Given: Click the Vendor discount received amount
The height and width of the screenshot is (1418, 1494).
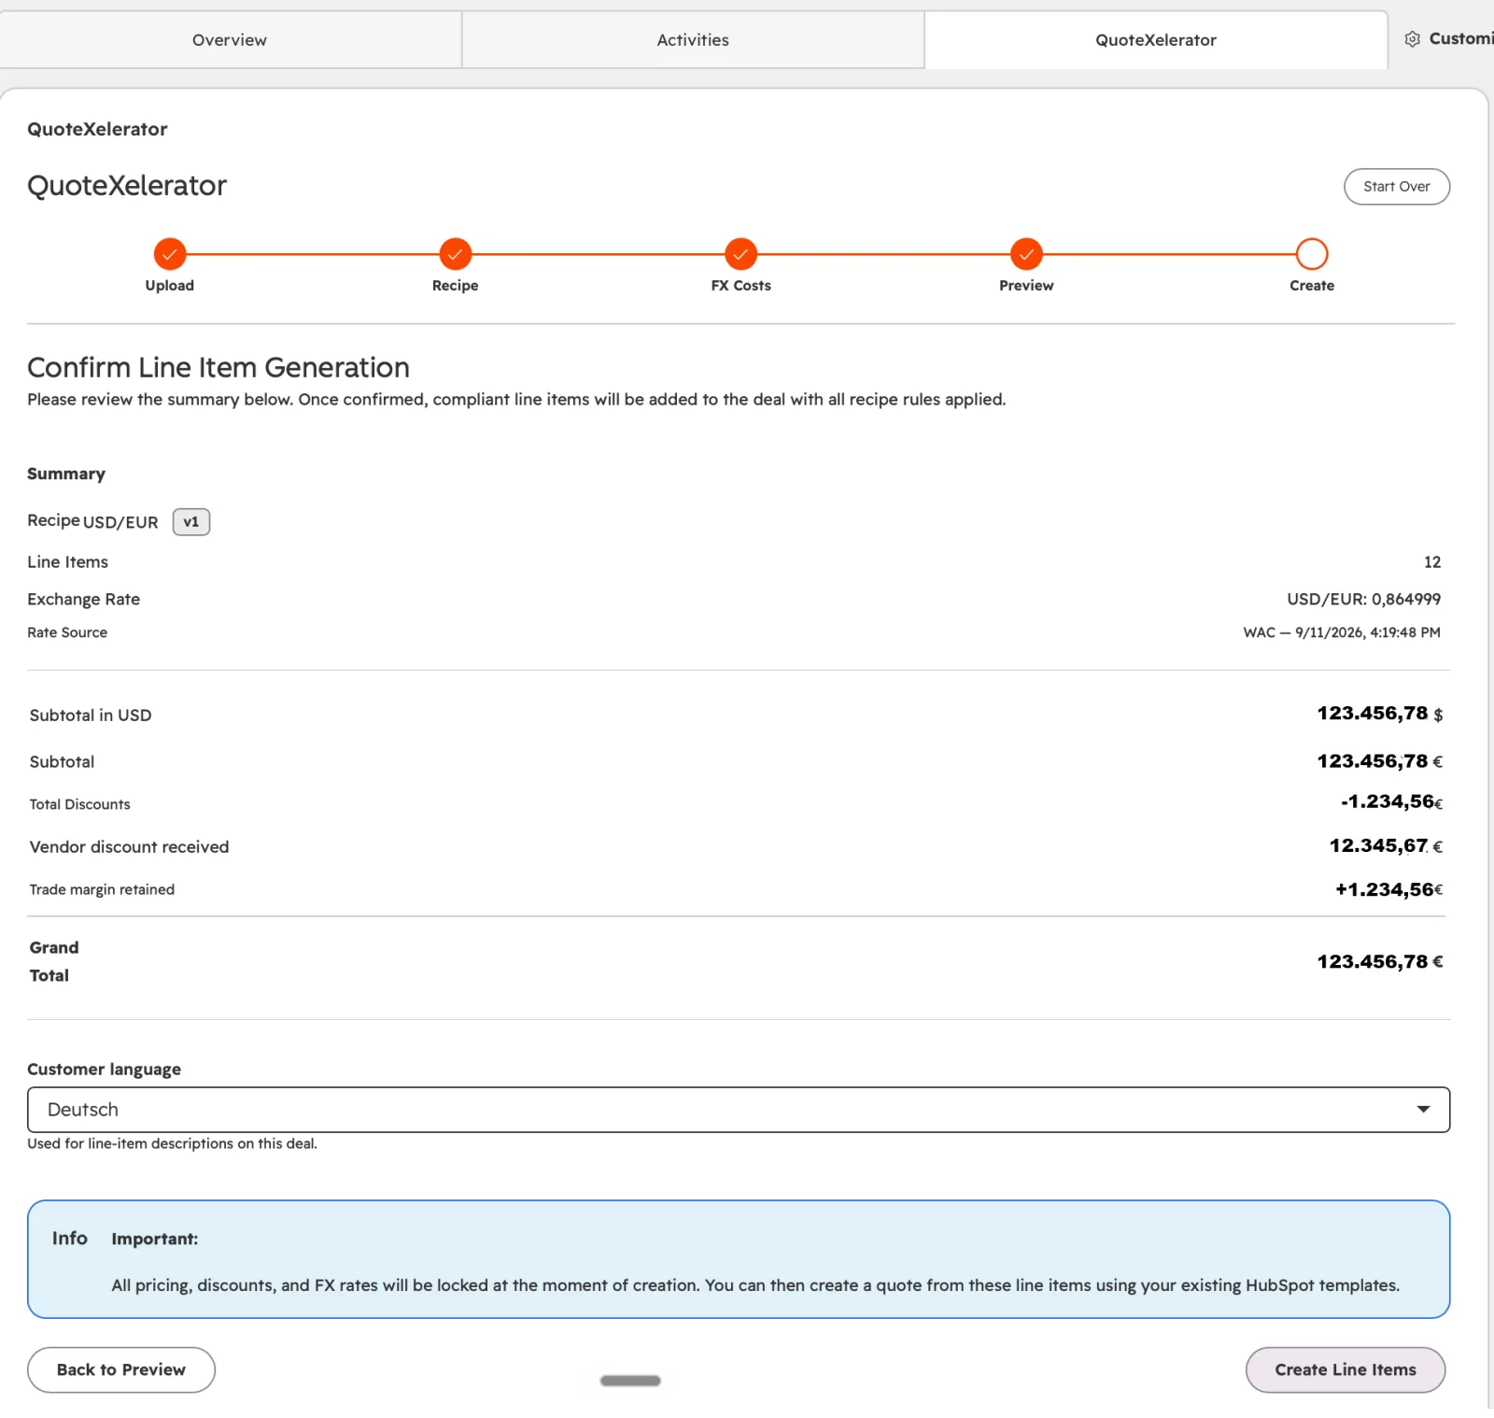Looking at the screenshot, I should click(1386, 846).
